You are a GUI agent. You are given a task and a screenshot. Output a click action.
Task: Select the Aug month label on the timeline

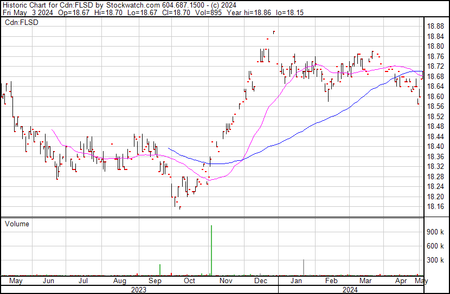pos(120,282)
